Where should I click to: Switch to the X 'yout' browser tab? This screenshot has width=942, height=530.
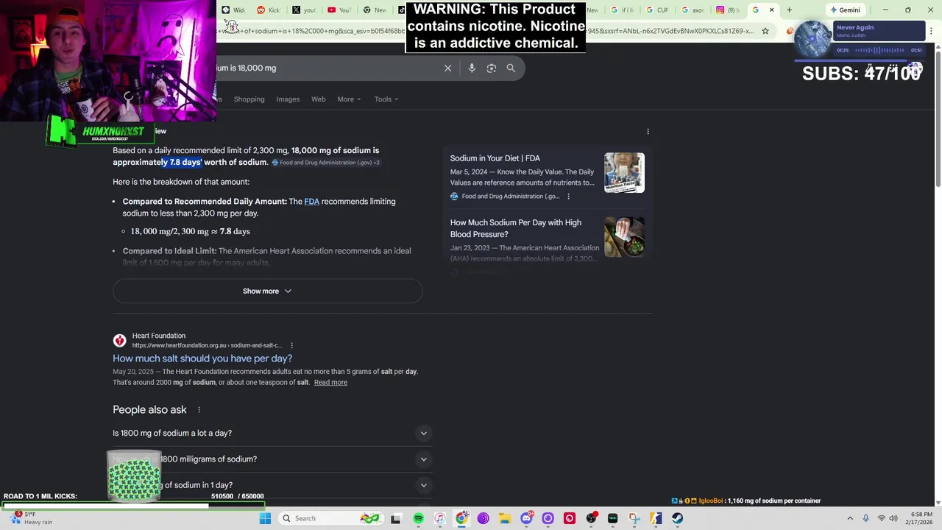point(304,10)
